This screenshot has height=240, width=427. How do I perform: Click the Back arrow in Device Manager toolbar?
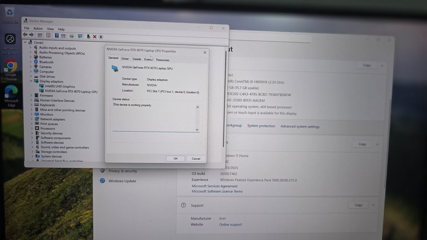tap(25, 35)
